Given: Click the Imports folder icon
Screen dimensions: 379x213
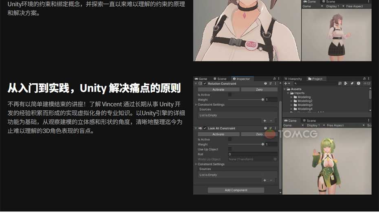Looking at the screenshot, I should click(292, 93).
